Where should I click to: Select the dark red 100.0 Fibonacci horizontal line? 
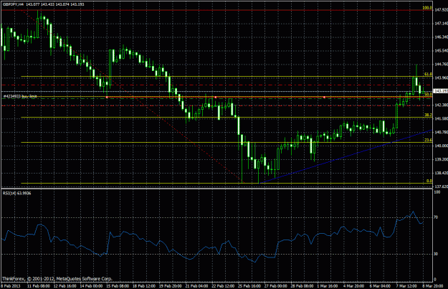click(x=216, y=10)
